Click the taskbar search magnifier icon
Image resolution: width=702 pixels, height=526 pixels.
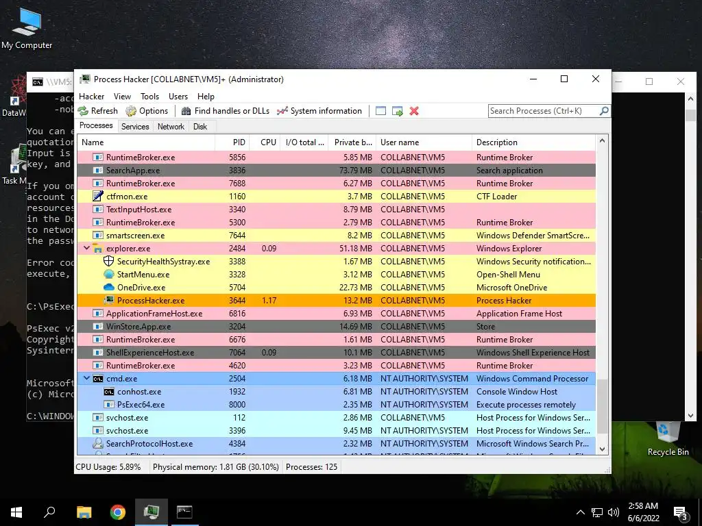(49, 512)
